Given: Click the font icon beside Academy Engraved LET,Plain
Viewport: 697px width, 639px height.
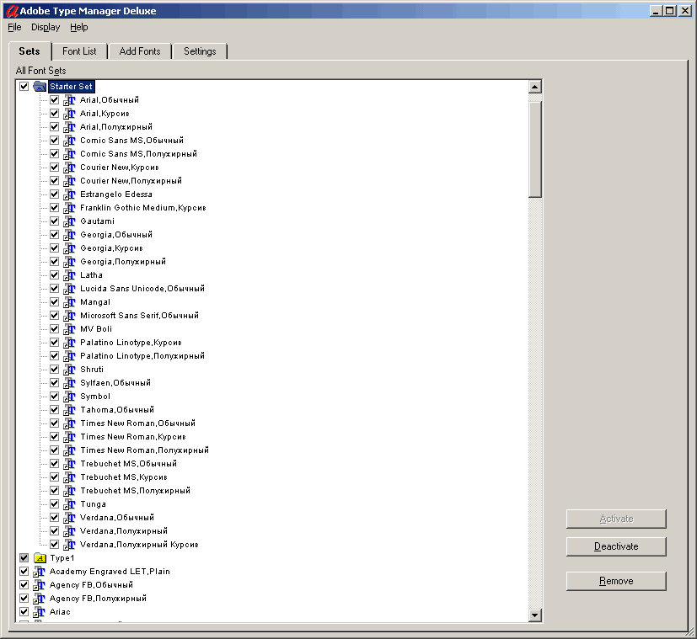Looking at the screenshot, I should [x=39, y=572].
